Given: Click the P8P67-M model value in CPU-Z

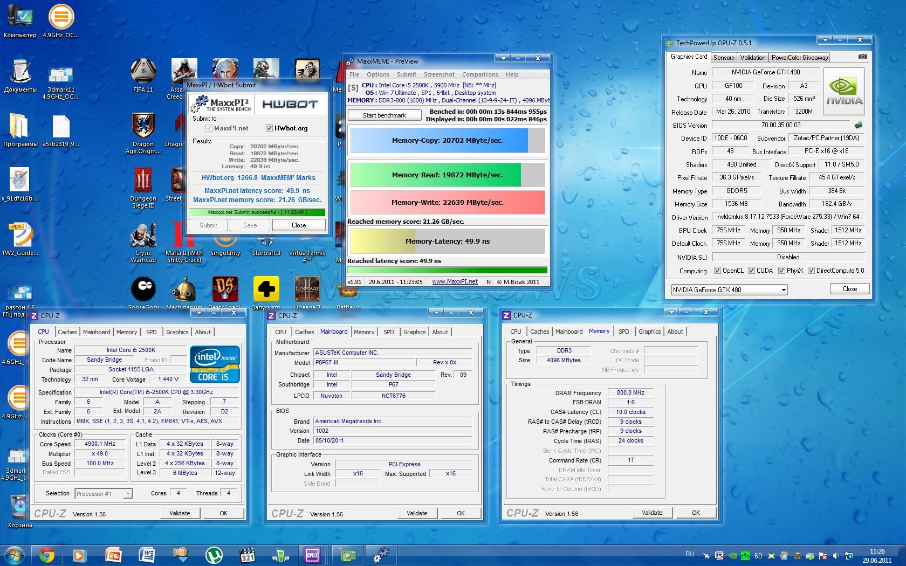Looking at the screenshot, I should (x=365, y=363).
